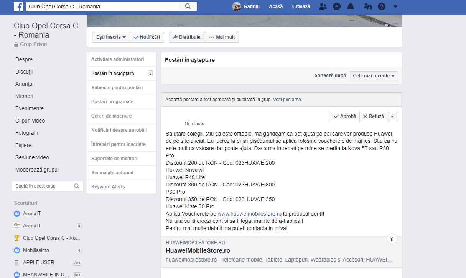Open Gabriel's profile avatar
The width and height of the screenshot is (466, 278).
click(237, 7)
